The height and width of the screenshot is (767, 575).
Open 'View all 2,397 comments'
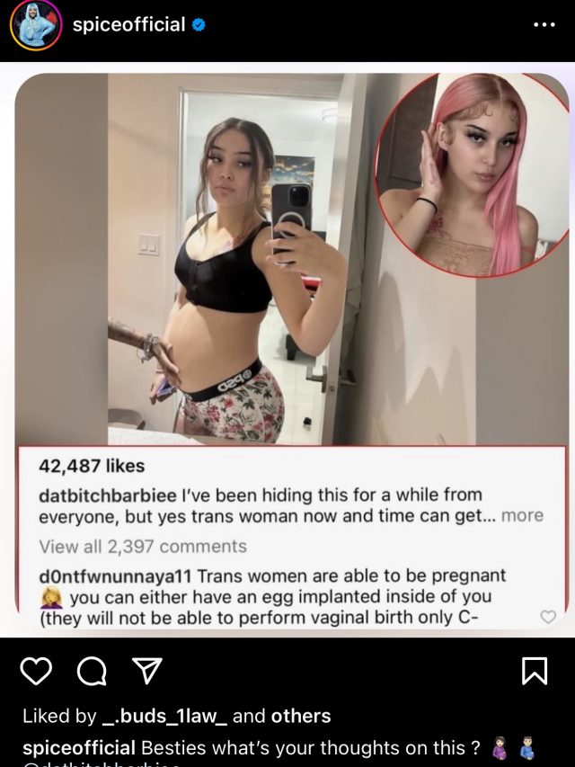click(x=143, y=547)
